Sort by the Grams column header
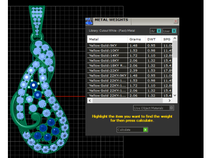Viewport: 211px width, 158px height. [136, 39]
